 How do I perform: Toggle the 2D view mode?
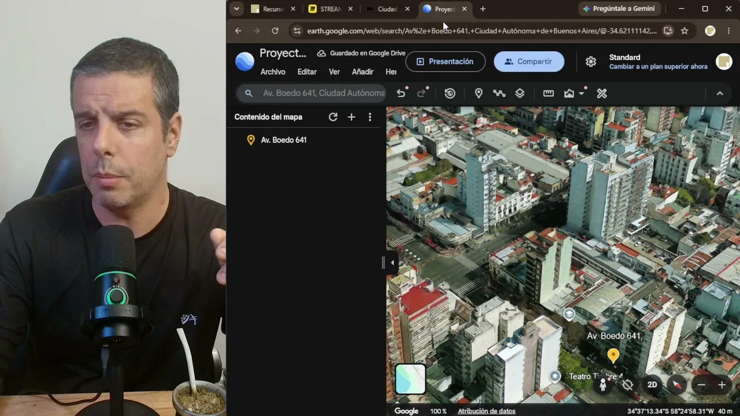652,385
